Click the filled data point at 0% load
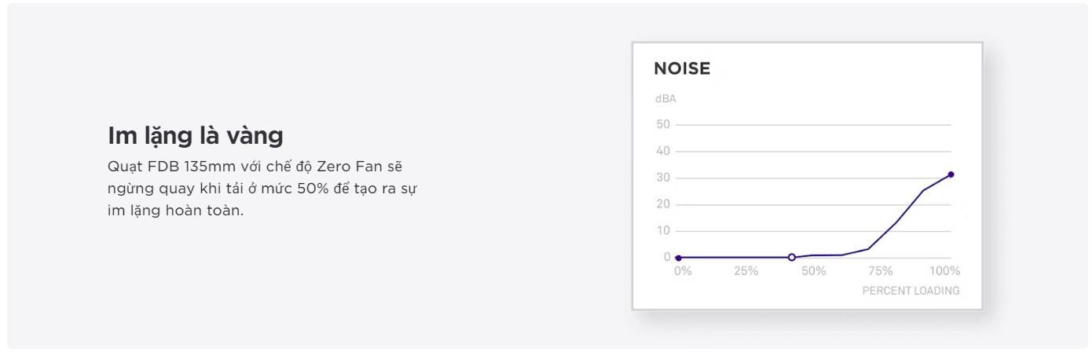 tap(679, 258)
